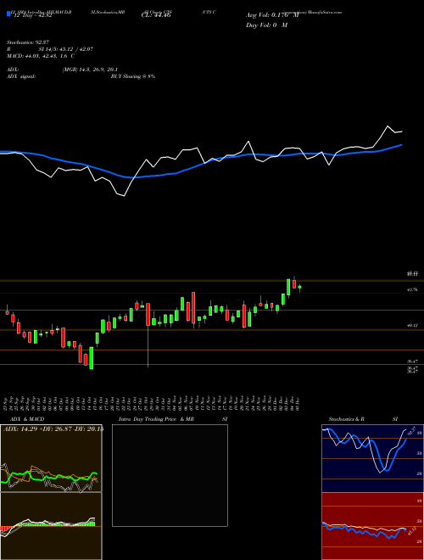This screenshot has height=560, width=424.
Task: Click the red MACD histogram bars
Action: pyautogui.click(x=4, y=529)
